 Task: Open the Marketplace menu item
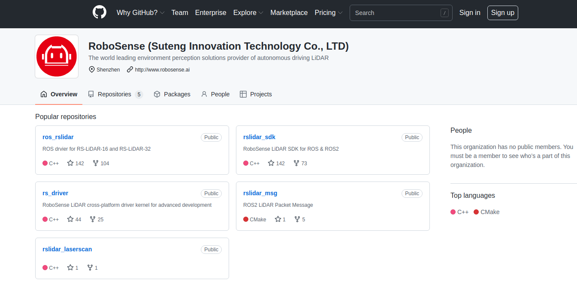coord(289,13)
